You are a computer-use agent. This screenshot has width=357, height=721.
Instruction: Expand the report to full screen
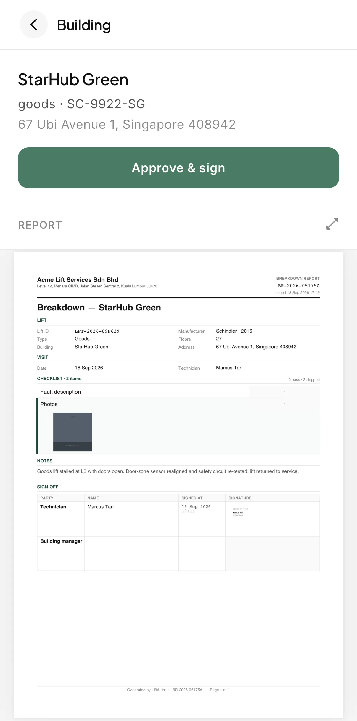pos(332,224)
